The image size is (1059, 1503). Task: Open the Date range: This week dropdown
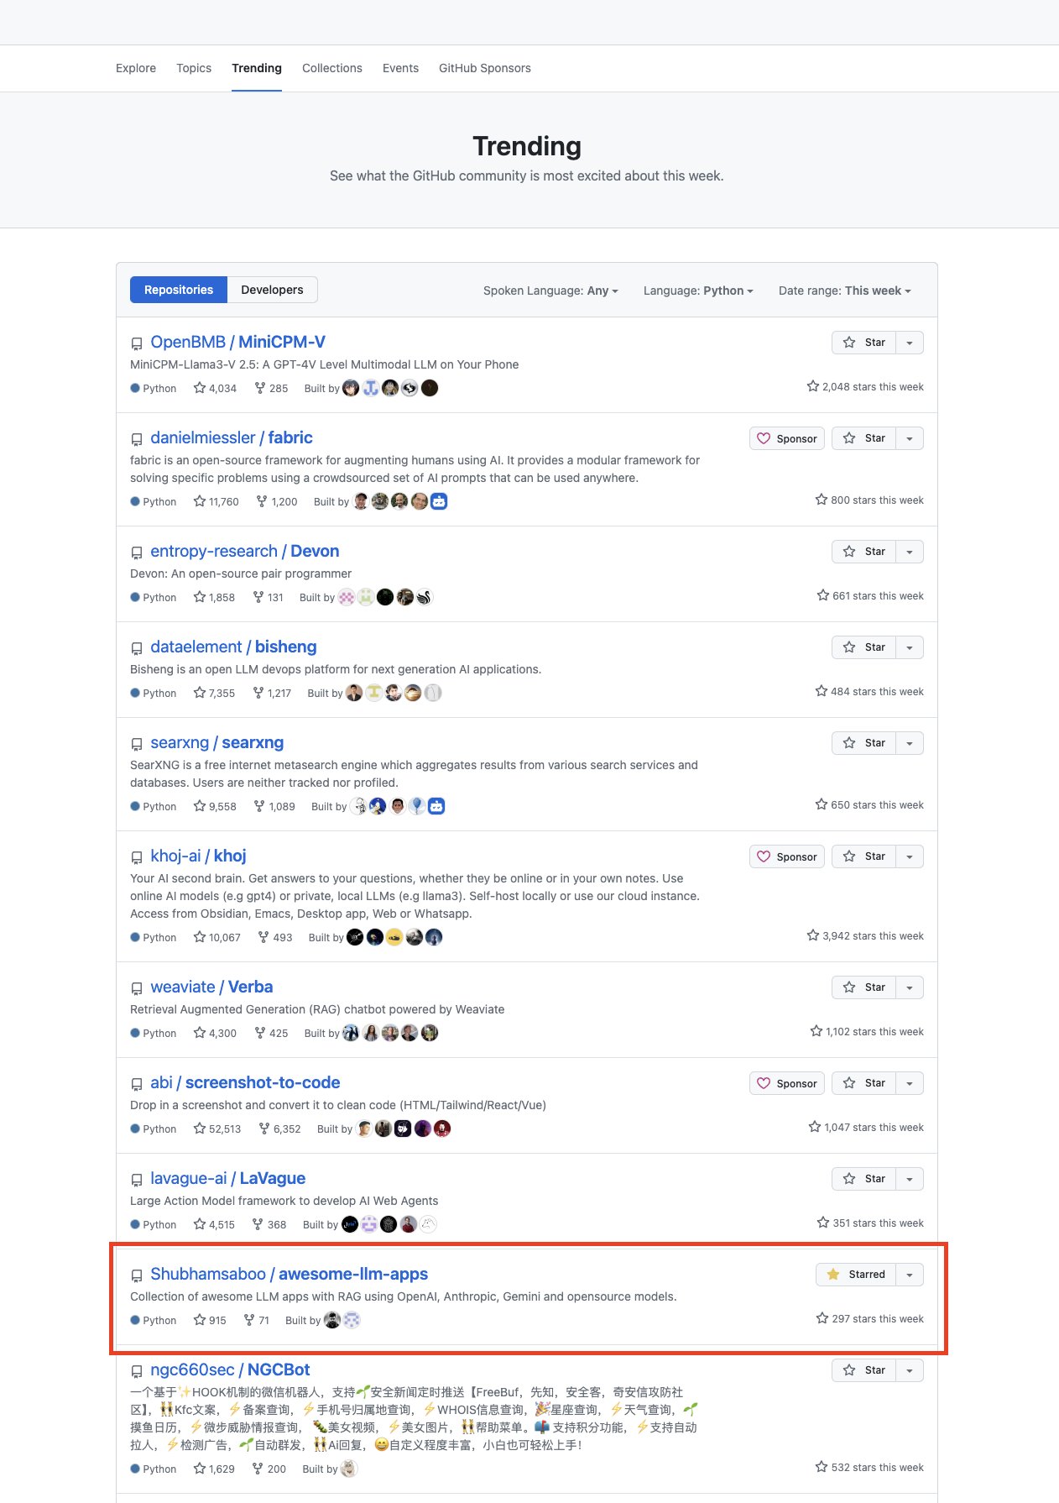click(844, 291)
